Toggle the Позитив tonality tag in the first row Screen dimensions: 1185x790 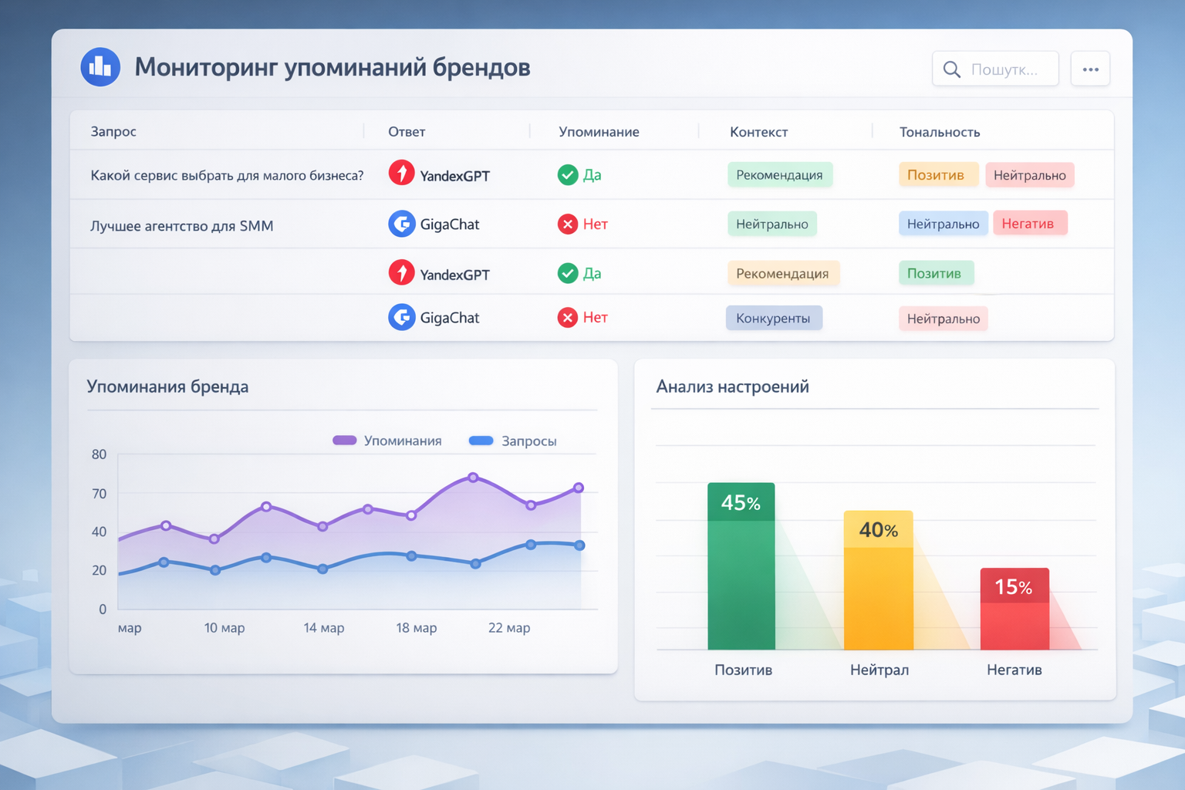pyautogui.click(x=938, y=175)
